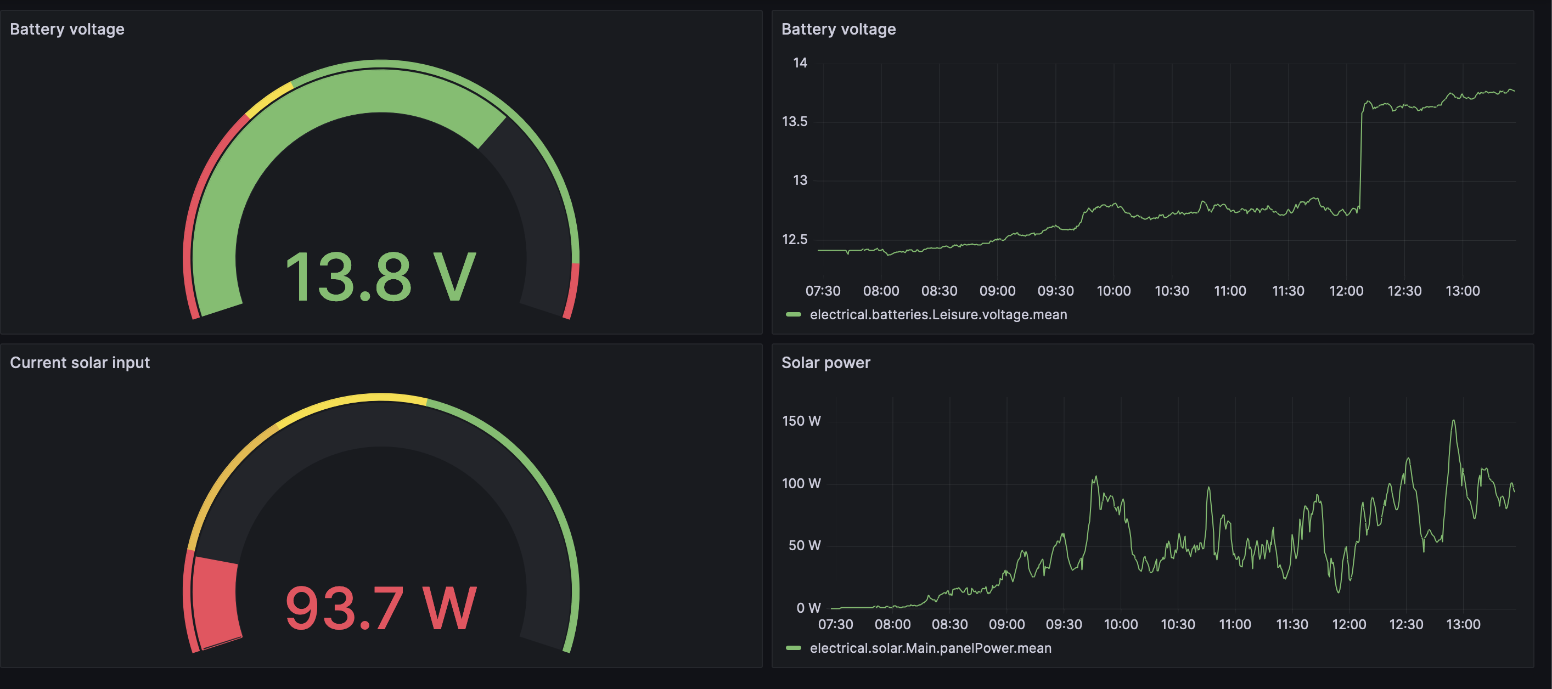Viewport: 1552px width, 689px height.
Task: Toggle electrical.batteries.Leisure.voltage.mean legend series
Action: tap(938, 314)
